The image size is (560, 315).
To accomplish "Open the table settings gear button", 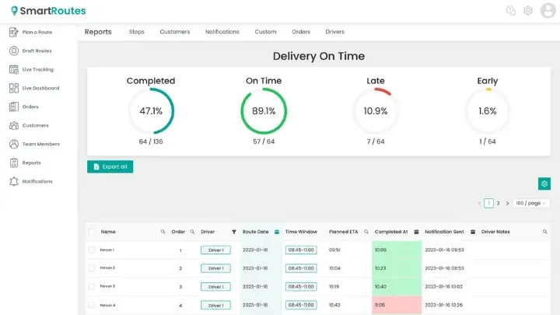I will (x=544, y=184).
